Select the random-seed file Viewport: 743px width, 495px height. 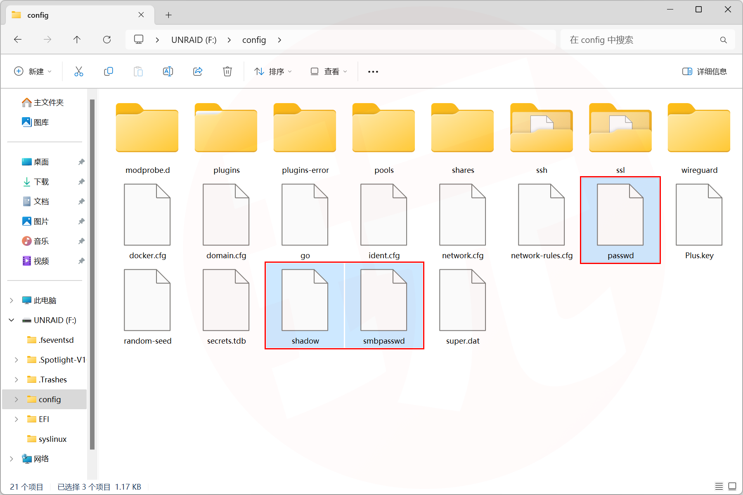147,307
